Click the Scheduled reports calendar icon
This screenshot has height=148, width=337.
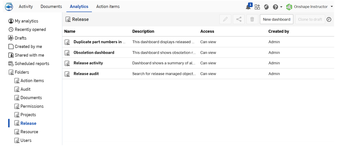coord(11,64)
